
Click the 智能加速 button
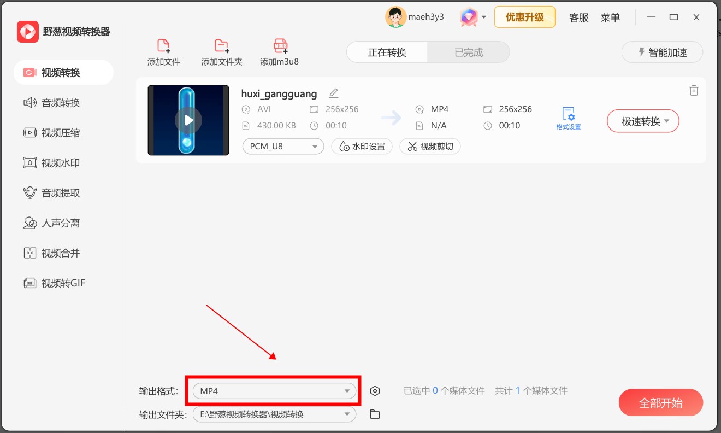[x=662, y=52]
